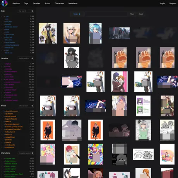Open the Artists page from navbar
178x178 pixels.
[47, 3]
